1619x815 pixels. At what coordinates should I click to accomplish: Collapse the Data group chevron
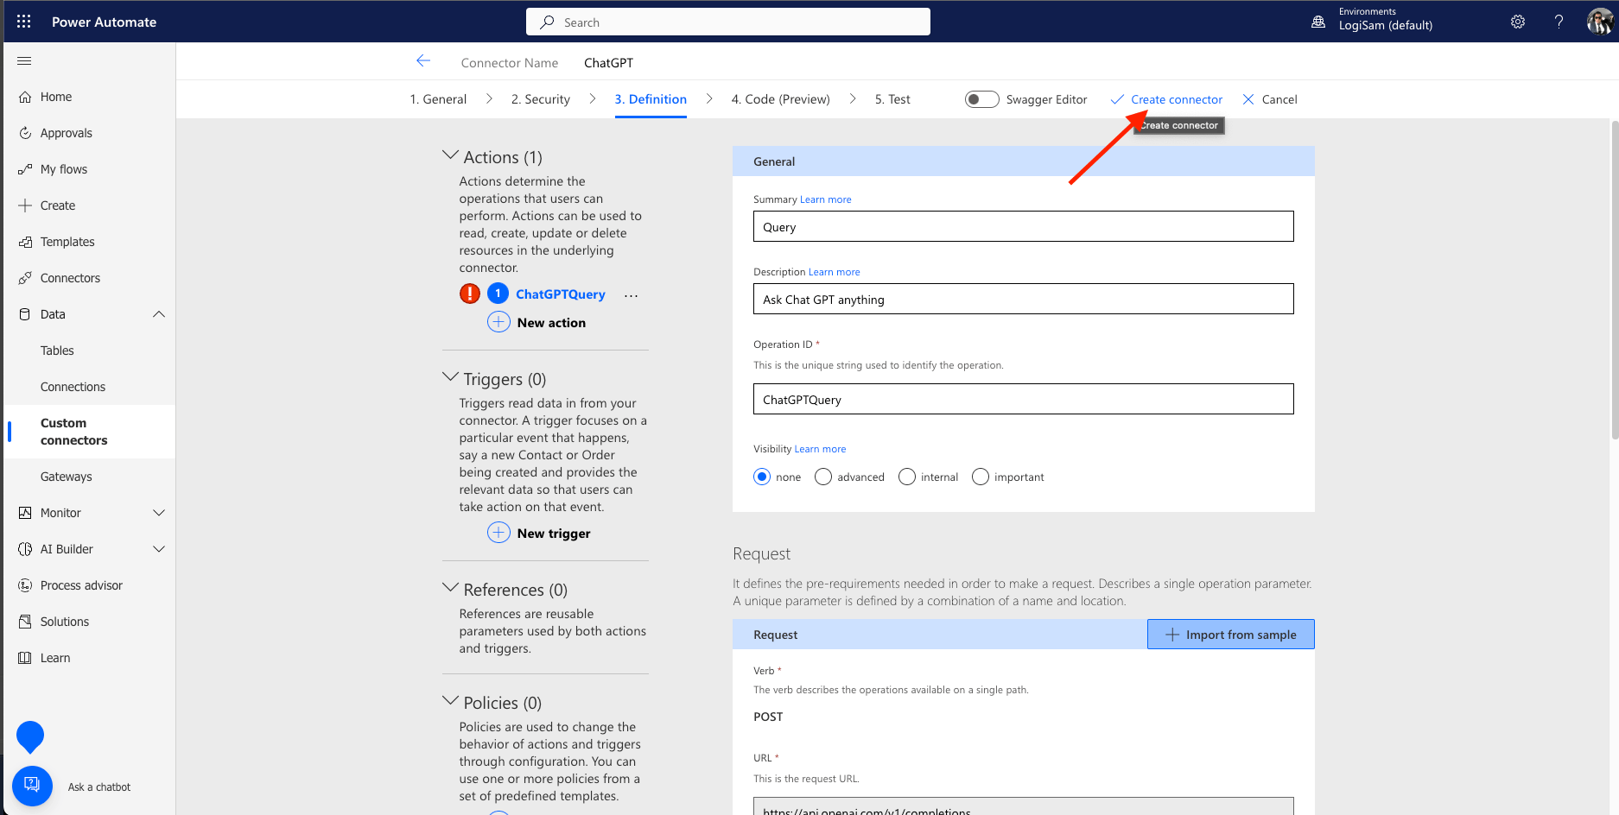(x=159, y=314)
